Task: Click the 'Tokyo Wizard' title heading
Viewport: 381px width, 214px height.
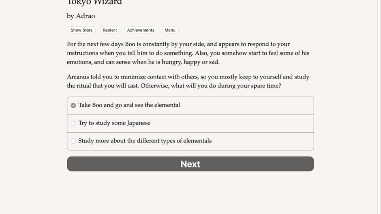Action: (x=94, y=2)
